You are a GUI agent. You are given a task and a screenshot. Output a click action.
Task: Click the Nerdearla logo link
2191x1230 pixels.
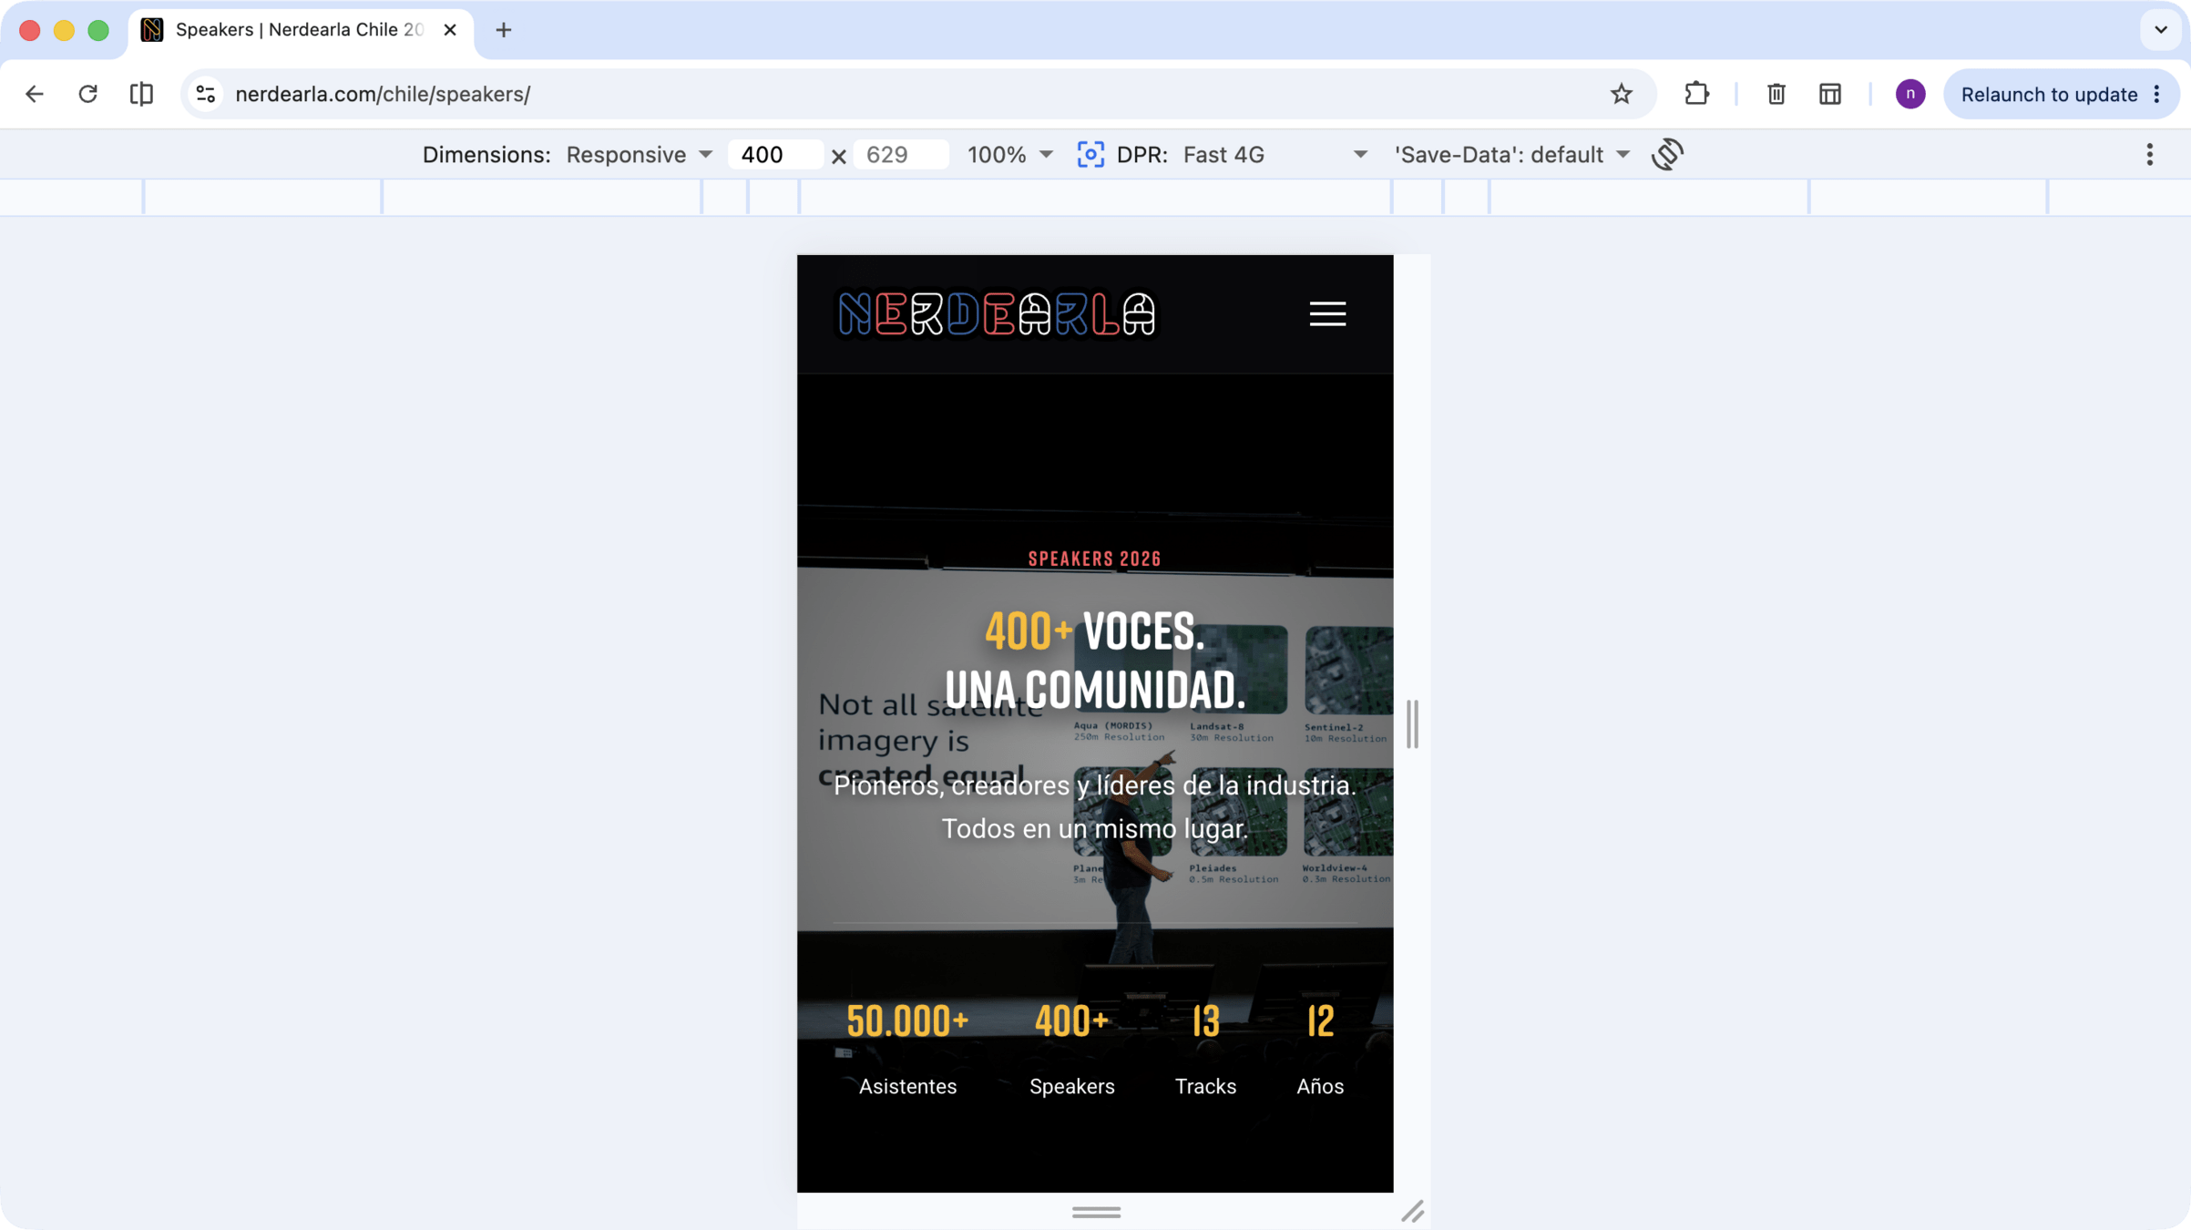[x=997, y=313]
